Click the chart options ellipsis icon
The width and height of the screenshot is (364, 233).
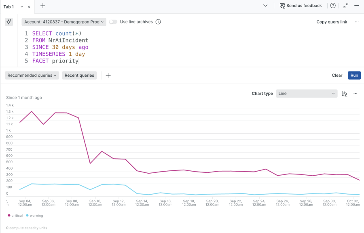[355, 93]
